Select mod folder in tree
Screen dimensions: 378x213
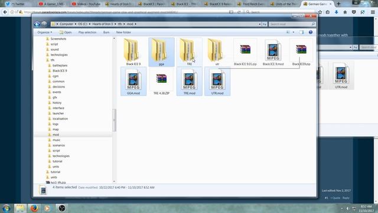[56, 134]
